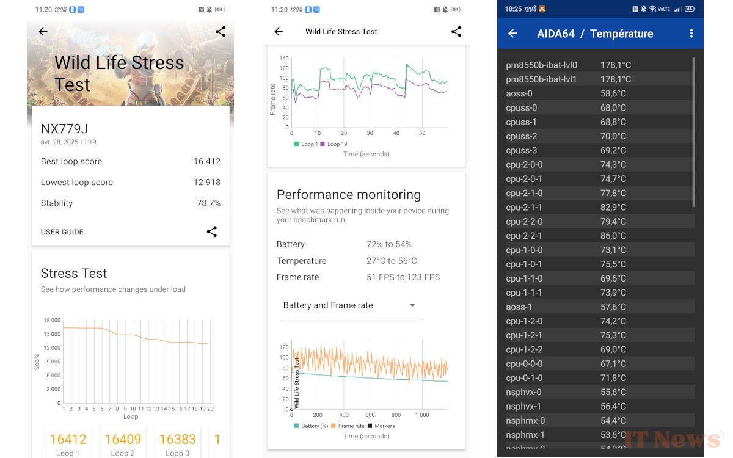Click the Lowest loop score value 12 918
This screenshot has height=458, width=733.
(x=207, y=182)
